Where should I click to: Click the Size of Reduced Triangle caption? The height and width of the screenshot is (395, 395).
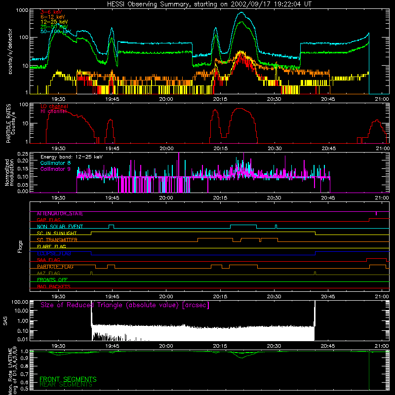pyautogui.click(x=125, y=305)
